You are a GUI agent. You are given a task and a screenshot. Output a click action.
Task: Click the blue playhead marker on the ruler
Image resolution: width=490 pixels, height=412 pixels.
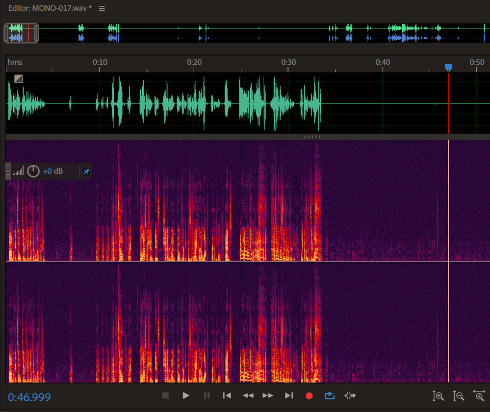pyautogui.click(x=449, y=67)
